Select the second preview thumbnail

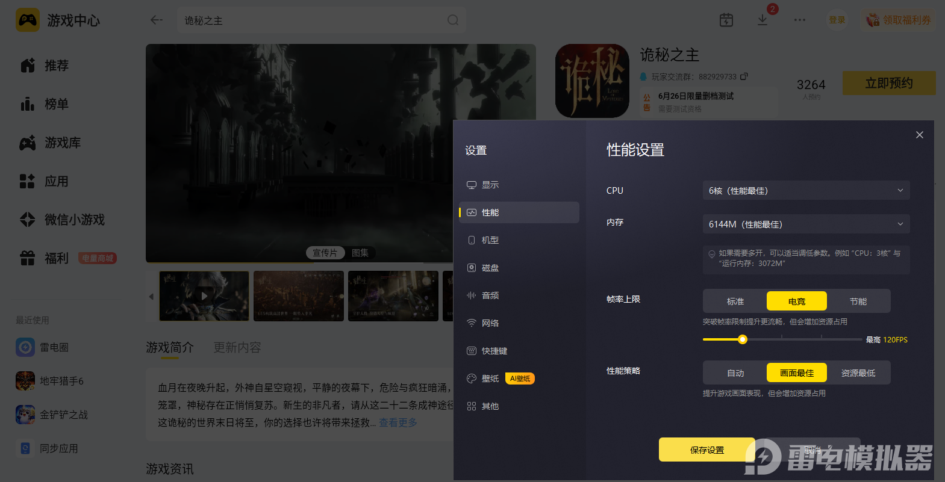pos(299,296)
